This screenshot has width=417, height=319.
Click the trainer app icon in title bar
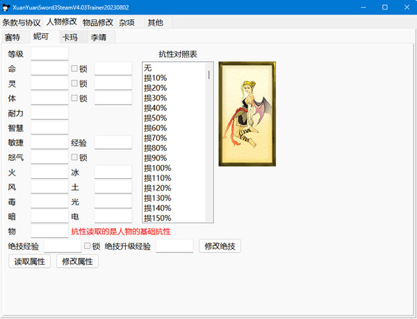(6, 8)
